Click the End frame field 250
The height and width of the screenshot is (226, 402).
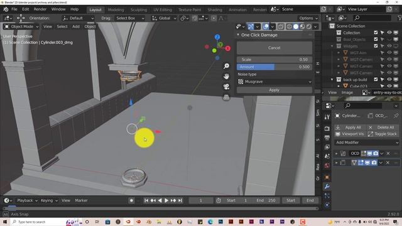click(266, 200)
